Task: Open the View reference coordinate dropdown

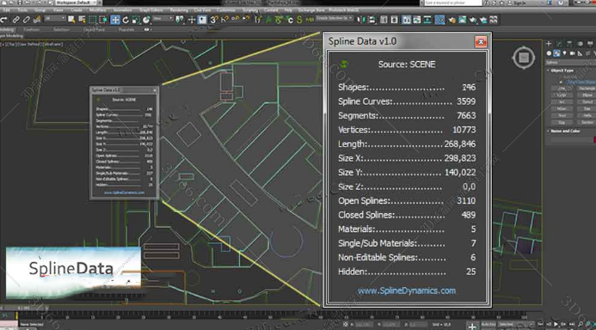Action: pyautogui.click(x=163, y=19)
